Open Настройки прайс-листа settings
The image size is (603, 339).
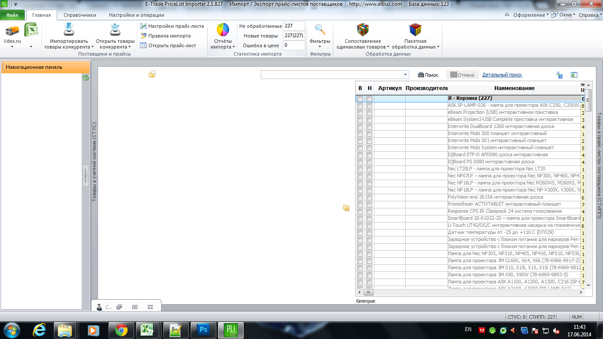click(x=172, y=26)
